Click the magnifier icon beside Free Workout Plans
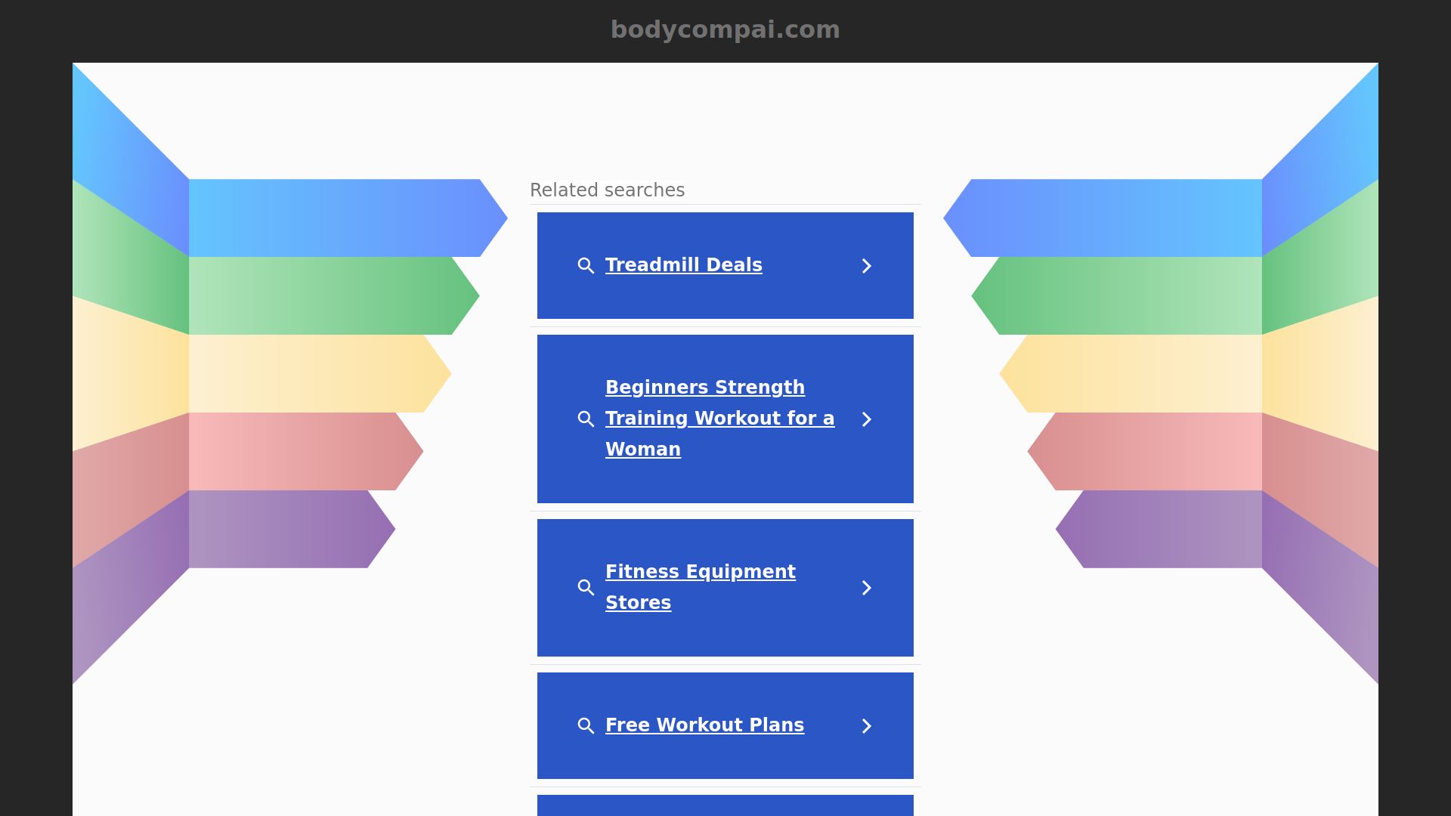 (x=586, y=726)
